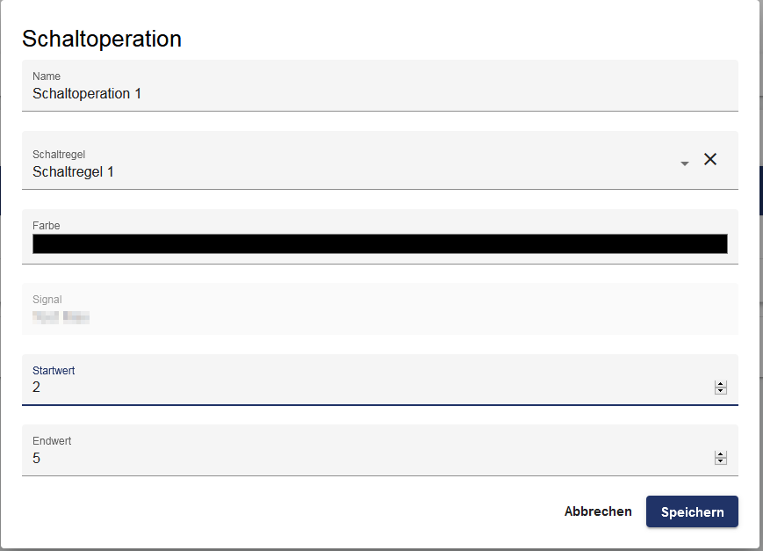Increase Endwert with the up spinner arrow
Viewport: 763px width, 551px height.
point(721,454)
